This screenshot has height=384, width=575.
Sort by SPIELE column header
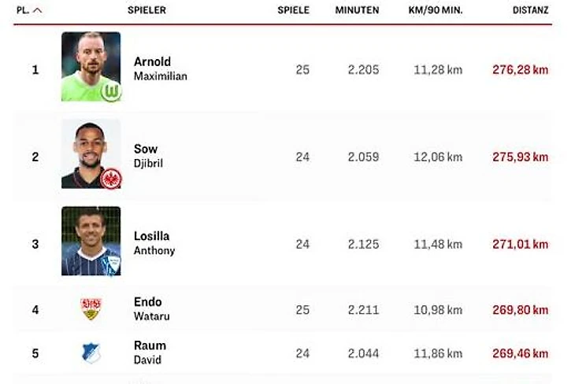pyautogui.click(x=293, y=10)
